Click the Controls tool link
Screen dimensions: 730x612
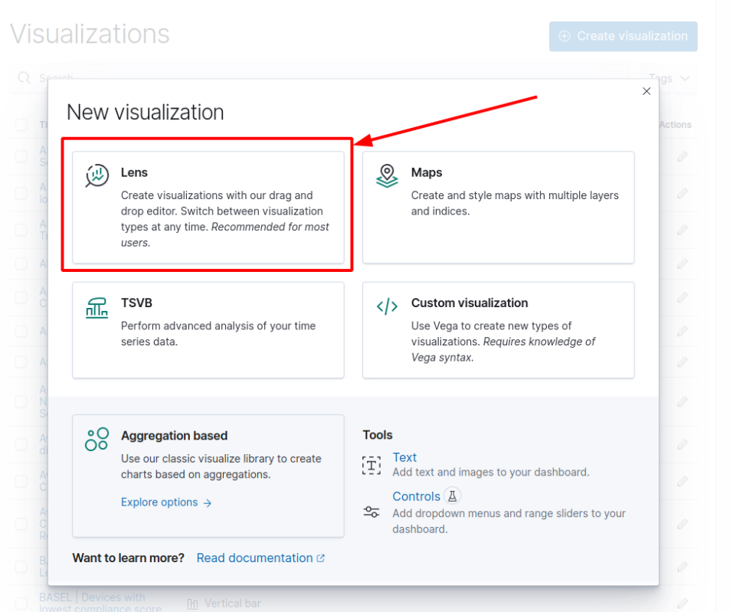click(x=416, y=496)
